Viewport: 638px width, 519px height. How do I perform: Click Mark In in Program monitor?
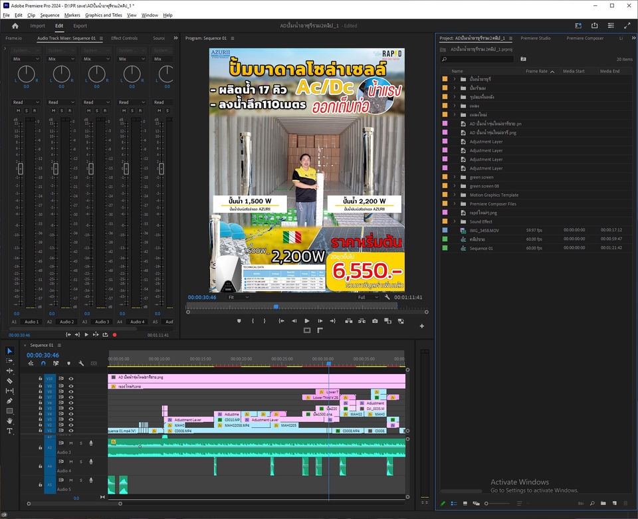coord(253,321)
